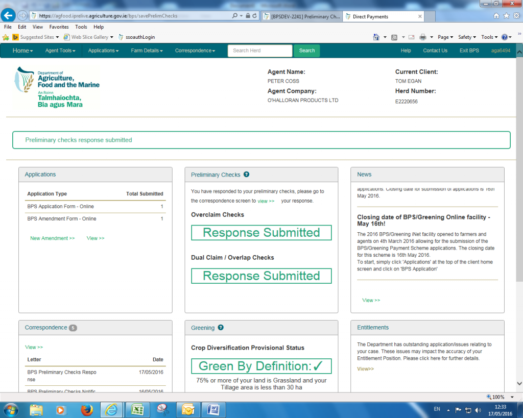
Task: Click the printer icon in command bar
Action: (422, 37)
